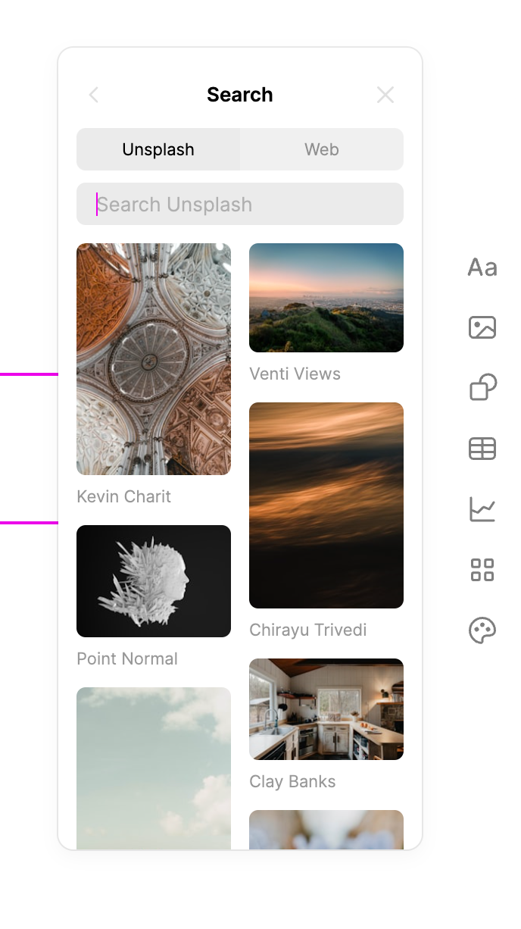Choose the kitchen photo by Clay Banks
The width and height of the screenshot is (521, 929).
coord(326,709)
